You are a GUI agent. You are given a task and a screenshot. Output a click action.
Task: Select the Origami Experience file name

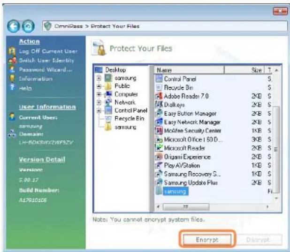tap(187, 157)
